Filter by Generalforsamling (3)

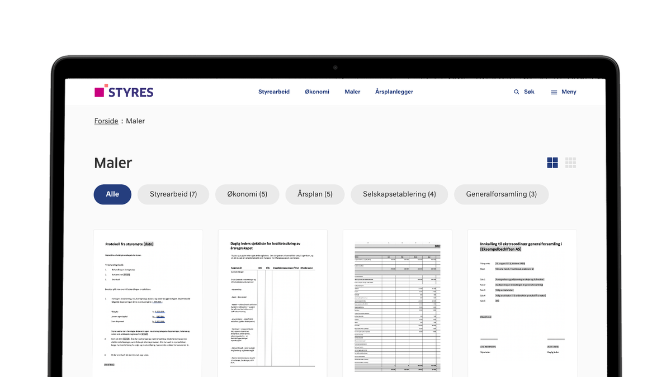502,194
